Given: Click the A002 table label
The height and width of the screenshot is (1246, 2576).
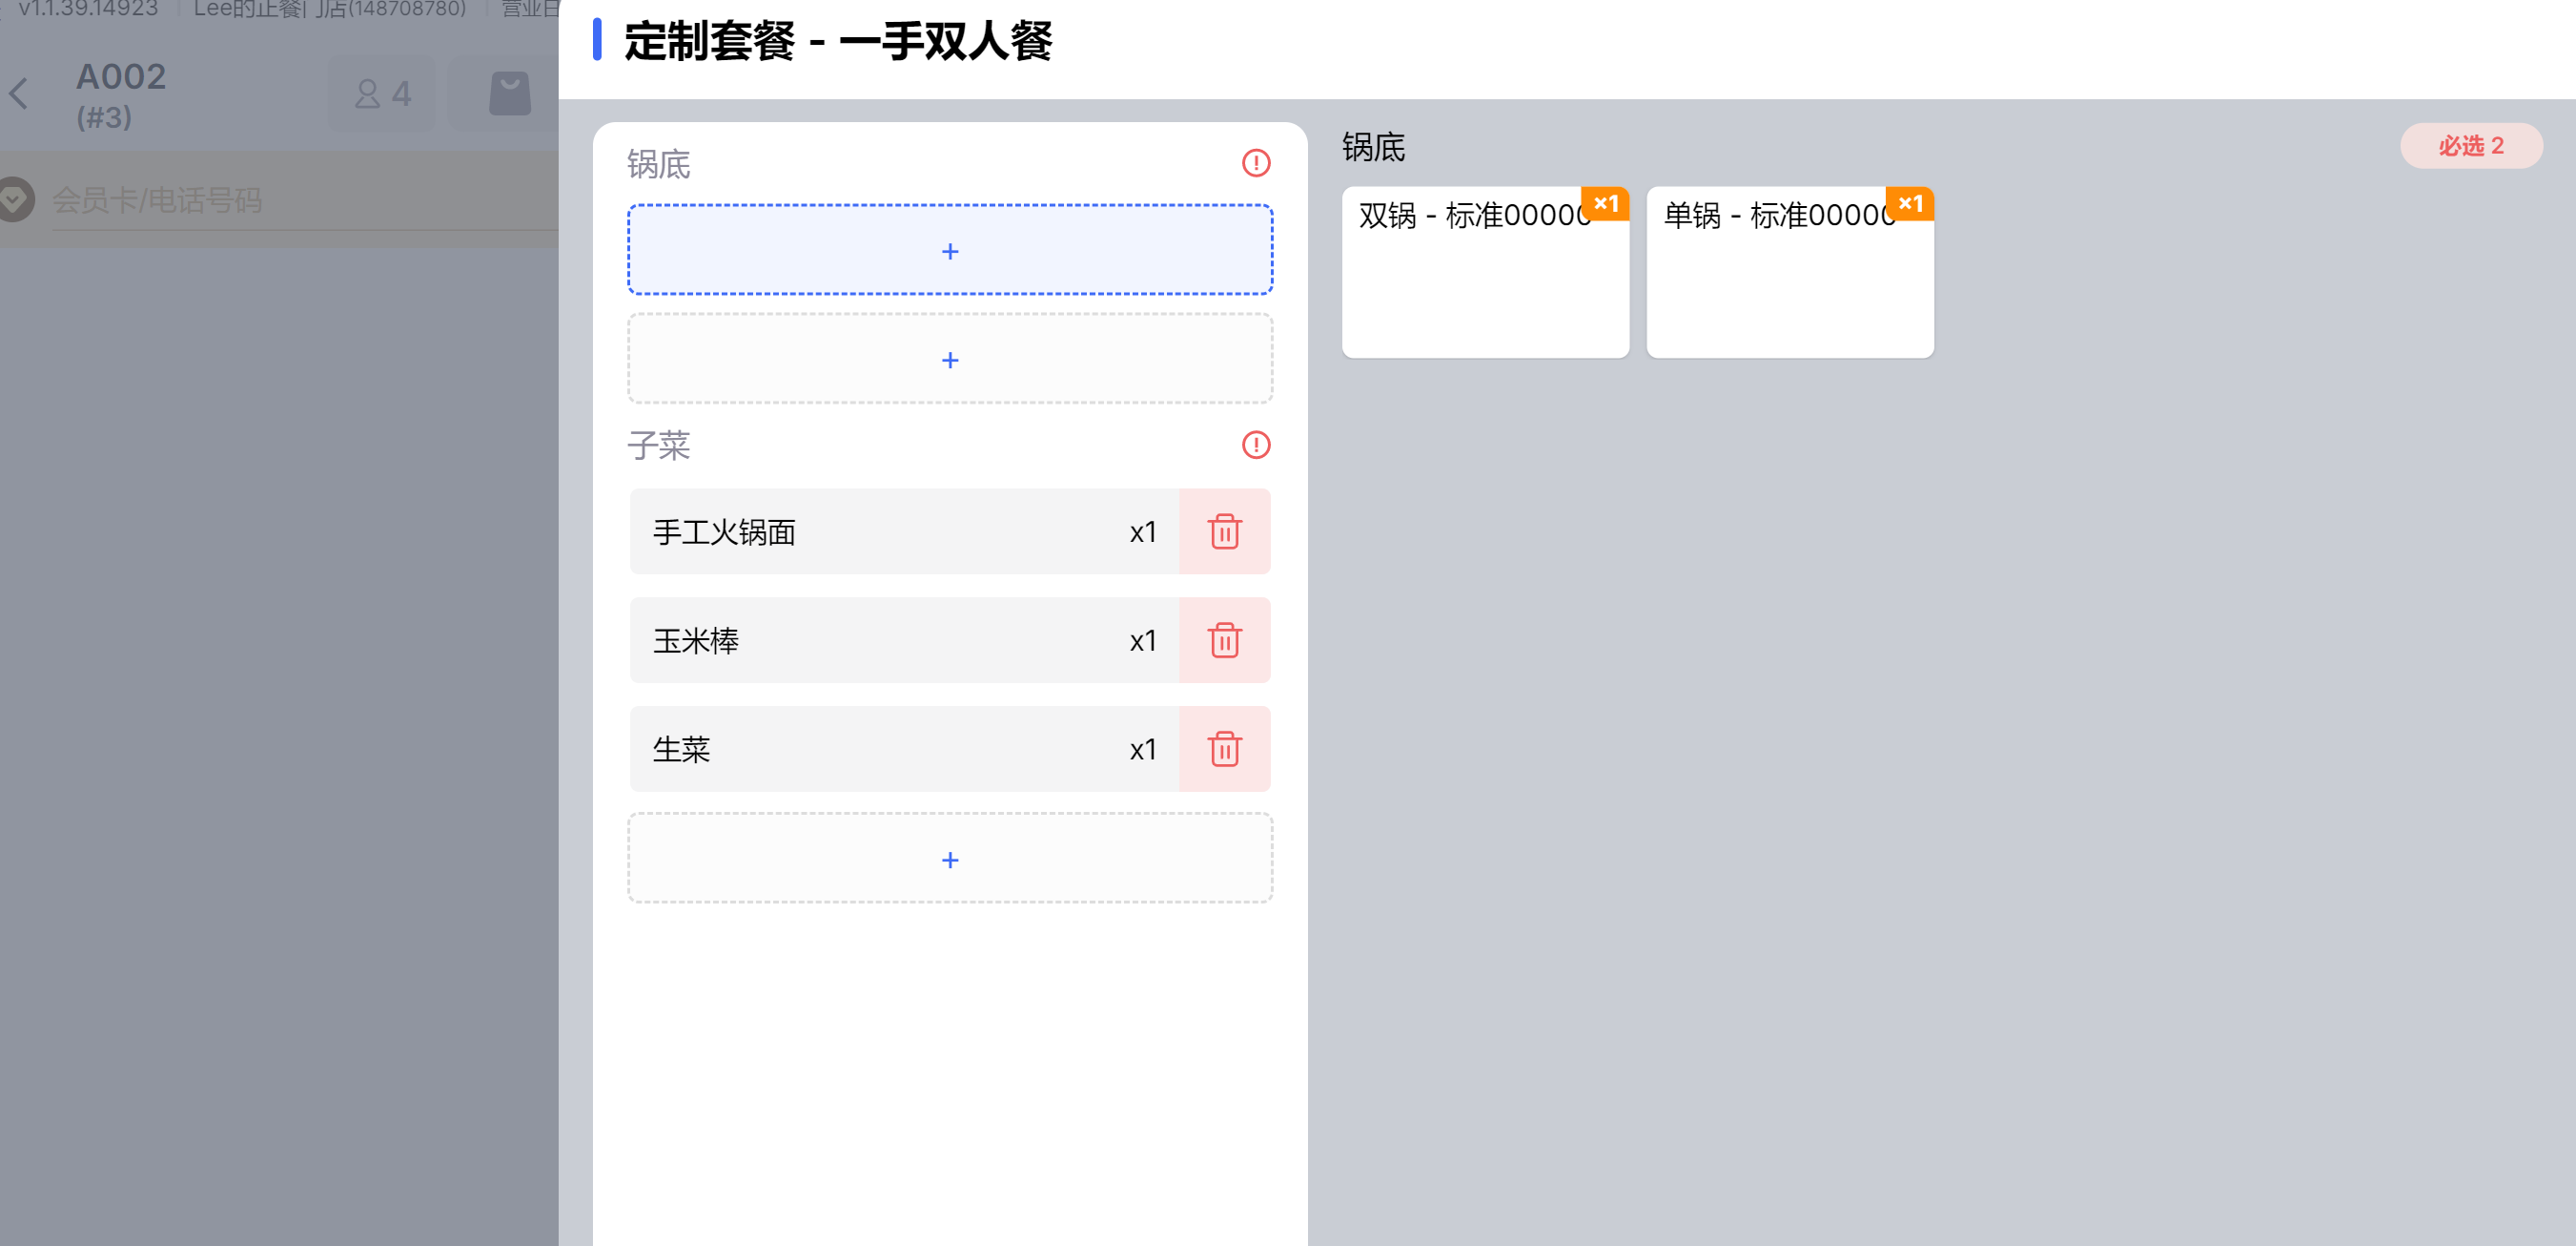Looking at the screenshot, I should point(121,78).
